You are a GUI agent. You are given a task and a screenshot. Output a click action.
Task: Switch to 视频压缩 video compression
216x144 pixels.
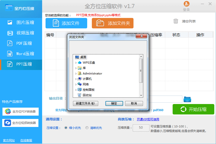(21, 33)
